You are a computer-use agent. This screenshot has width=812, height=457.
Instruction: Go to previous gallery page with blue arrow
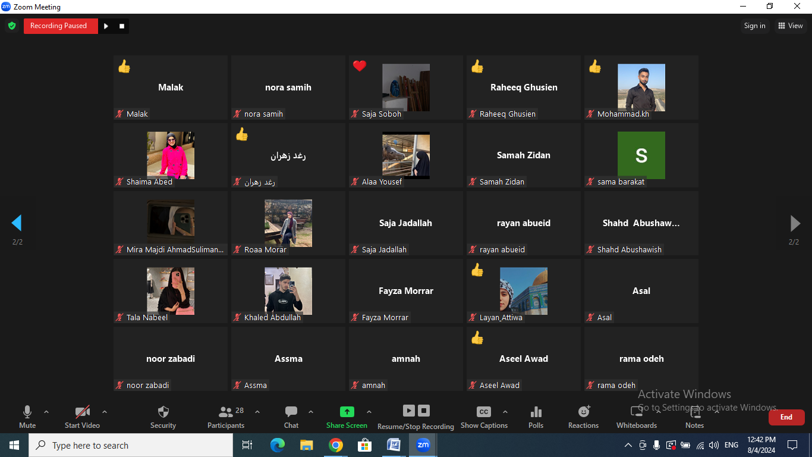pyautogui.click(x=17, y=223)
